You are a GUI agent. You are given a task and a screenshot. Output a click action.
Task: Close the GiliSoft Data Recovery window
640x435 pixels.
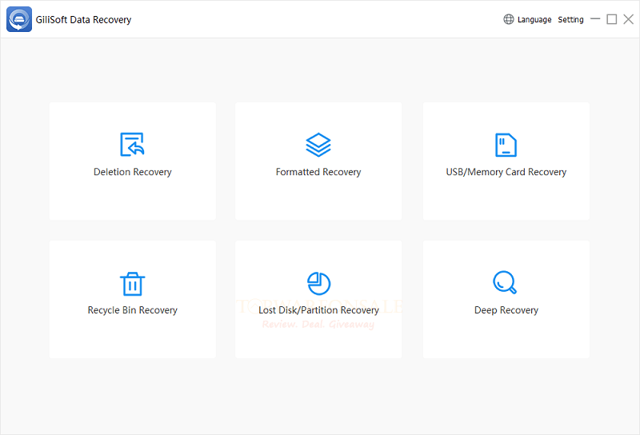629,19
